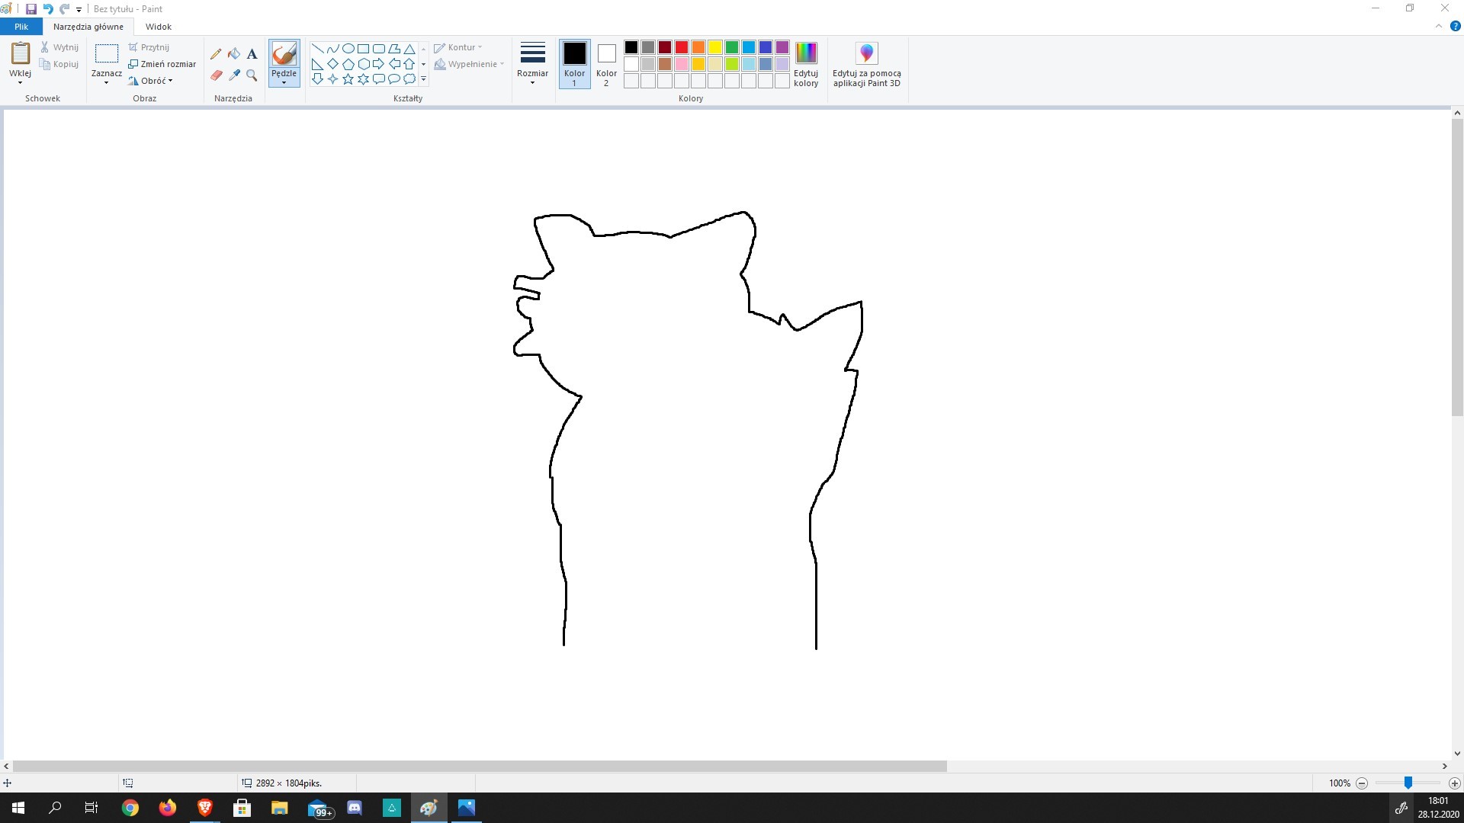Click the Save icon in title bar
The height and width of the screenshot is (823, 1464).
(x=31, y=9)
